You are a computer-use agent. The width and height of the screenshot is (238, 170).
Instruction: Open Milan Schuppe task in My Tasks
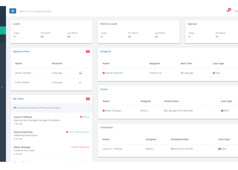tap(51, 150)
